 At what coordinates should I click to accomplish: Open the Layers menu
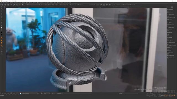click(20, 3)
